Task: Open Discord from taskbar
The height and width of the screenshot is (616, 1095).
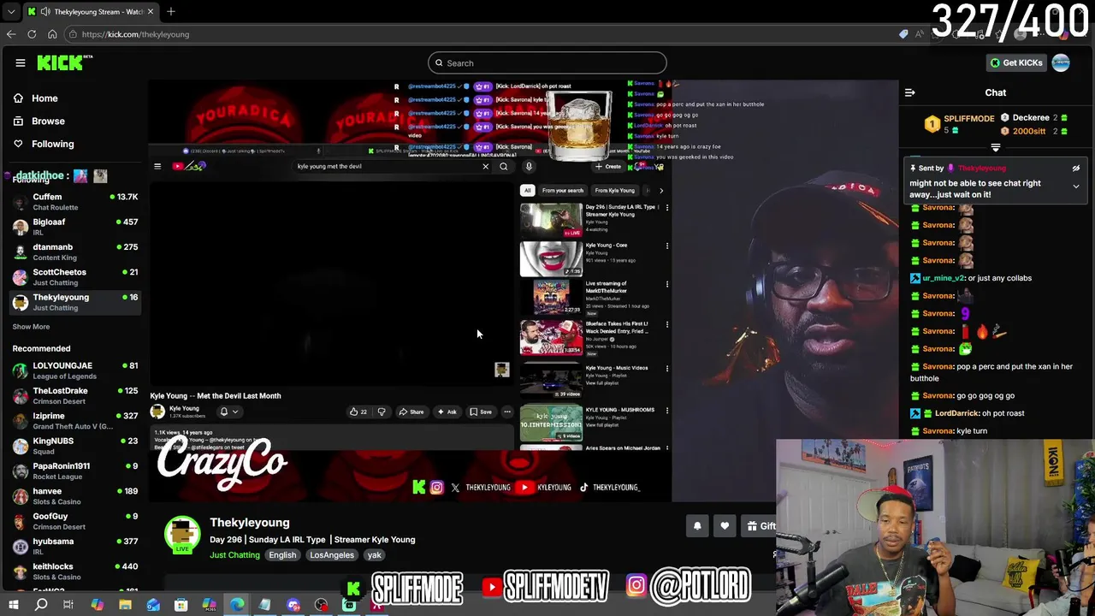Action: 293,605
